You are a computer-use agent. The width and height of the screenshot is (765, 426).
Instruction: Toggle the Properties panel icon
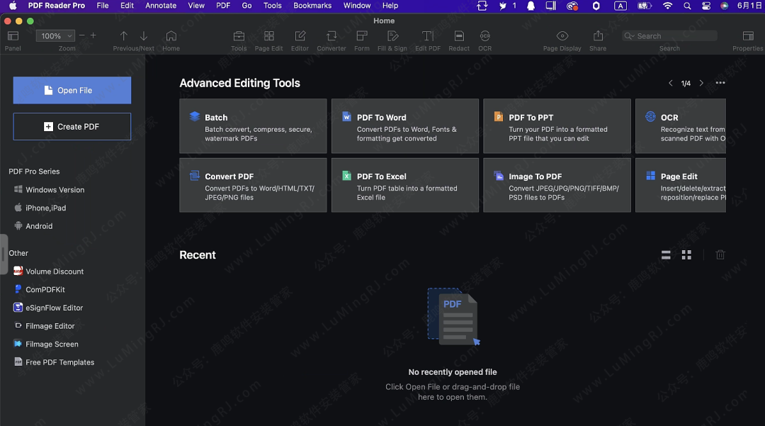click(747, 36)
